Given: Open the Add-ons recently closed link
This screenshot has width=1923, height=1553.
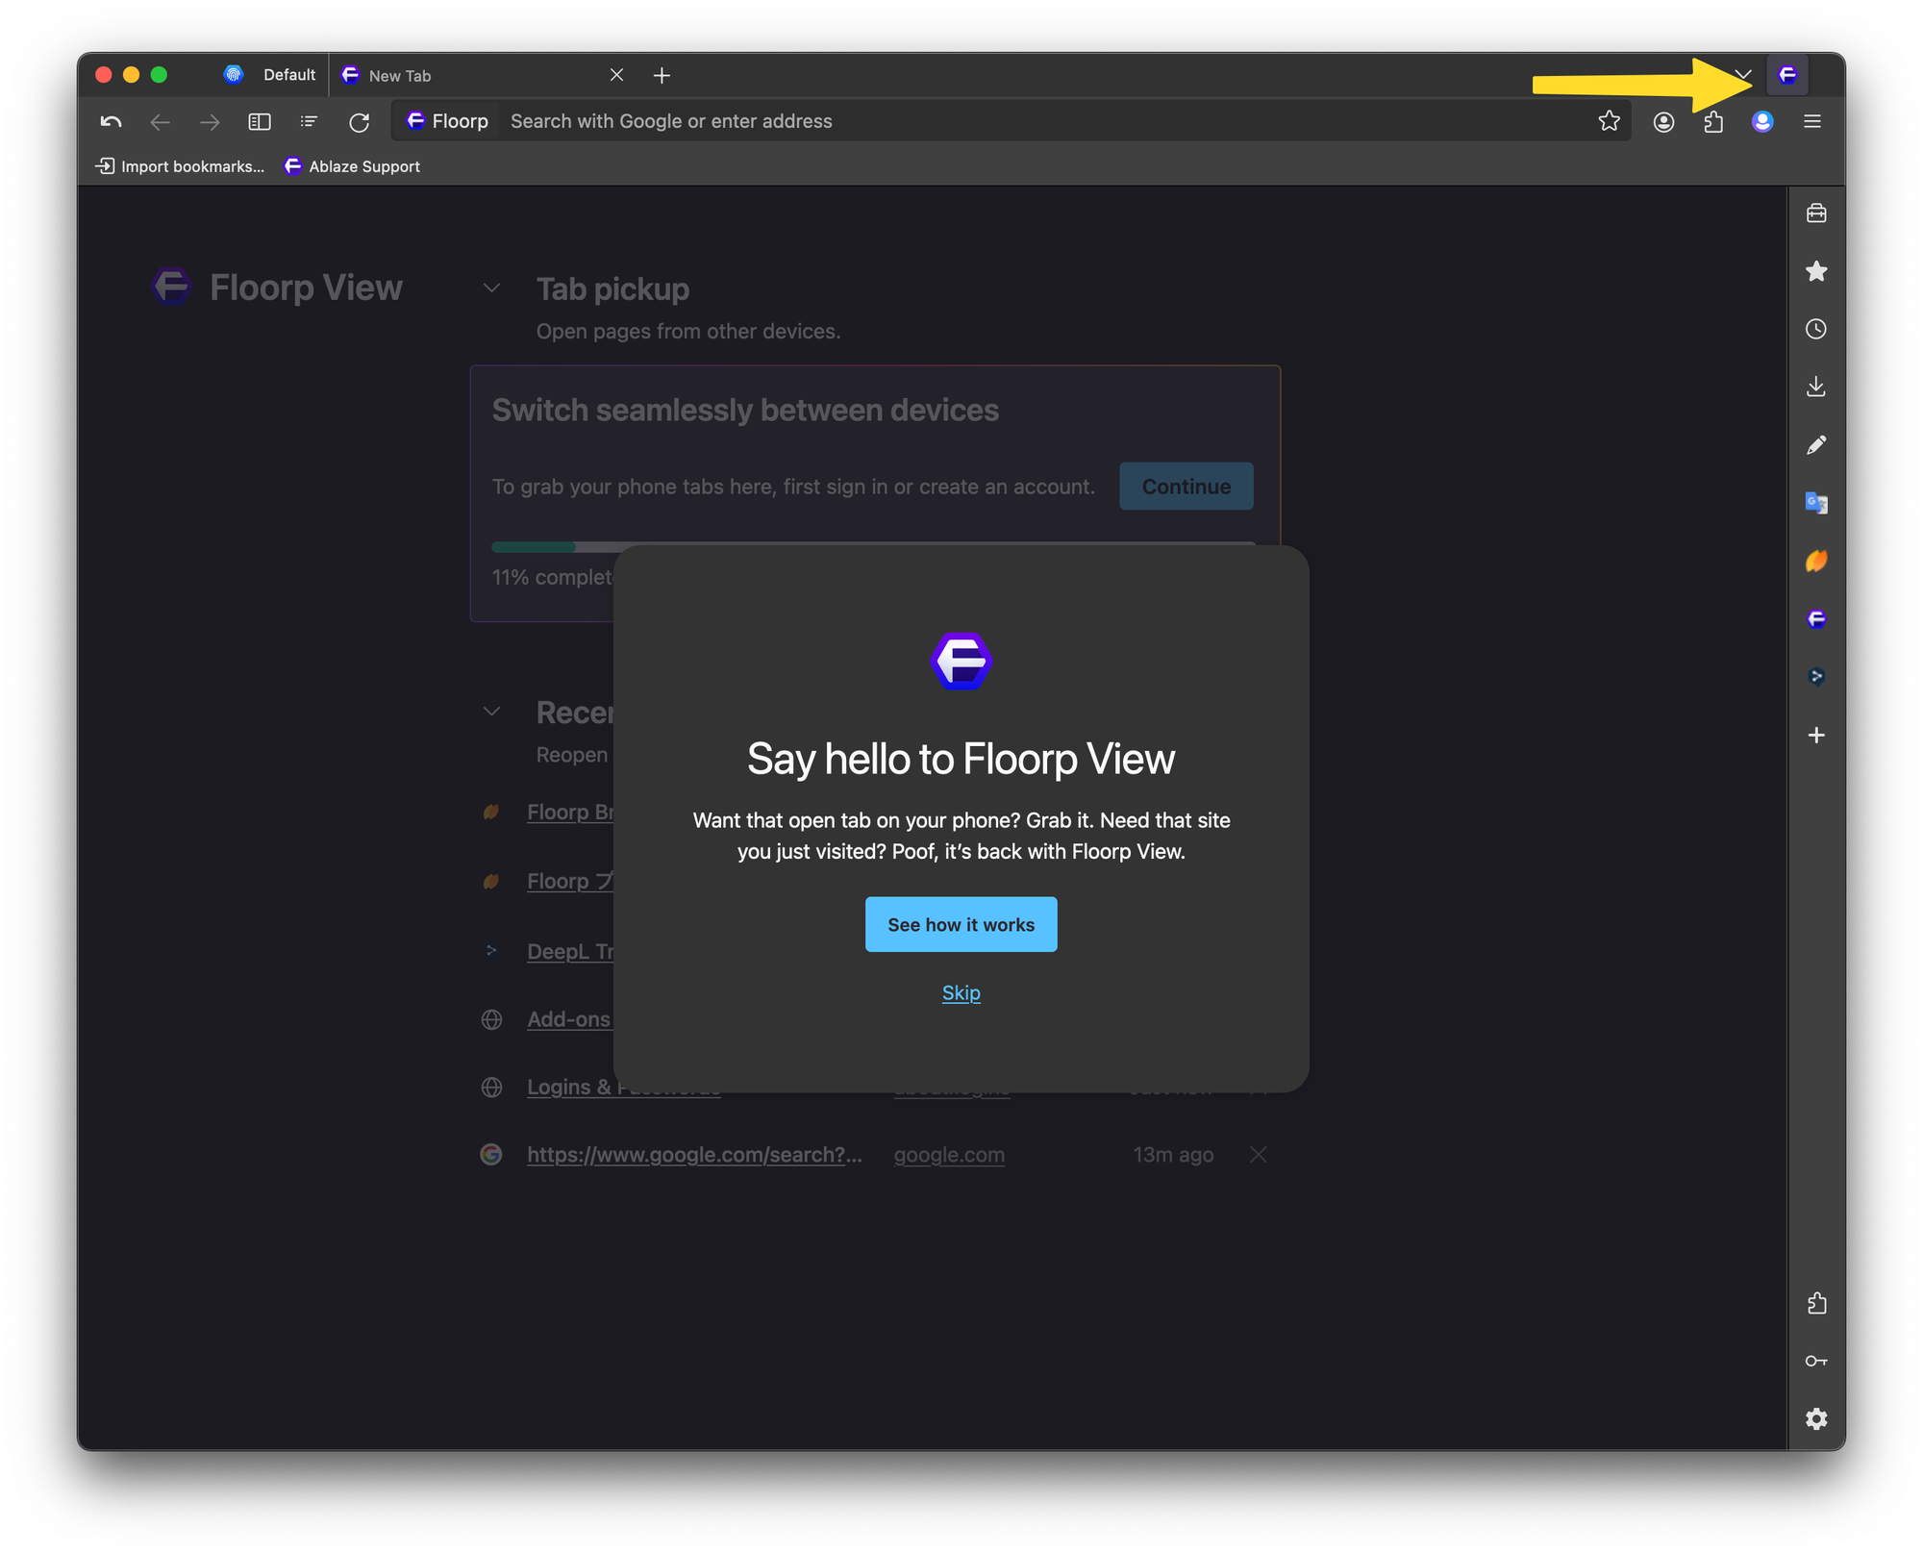Looking at the screenshot, I should pos(569,1019).
